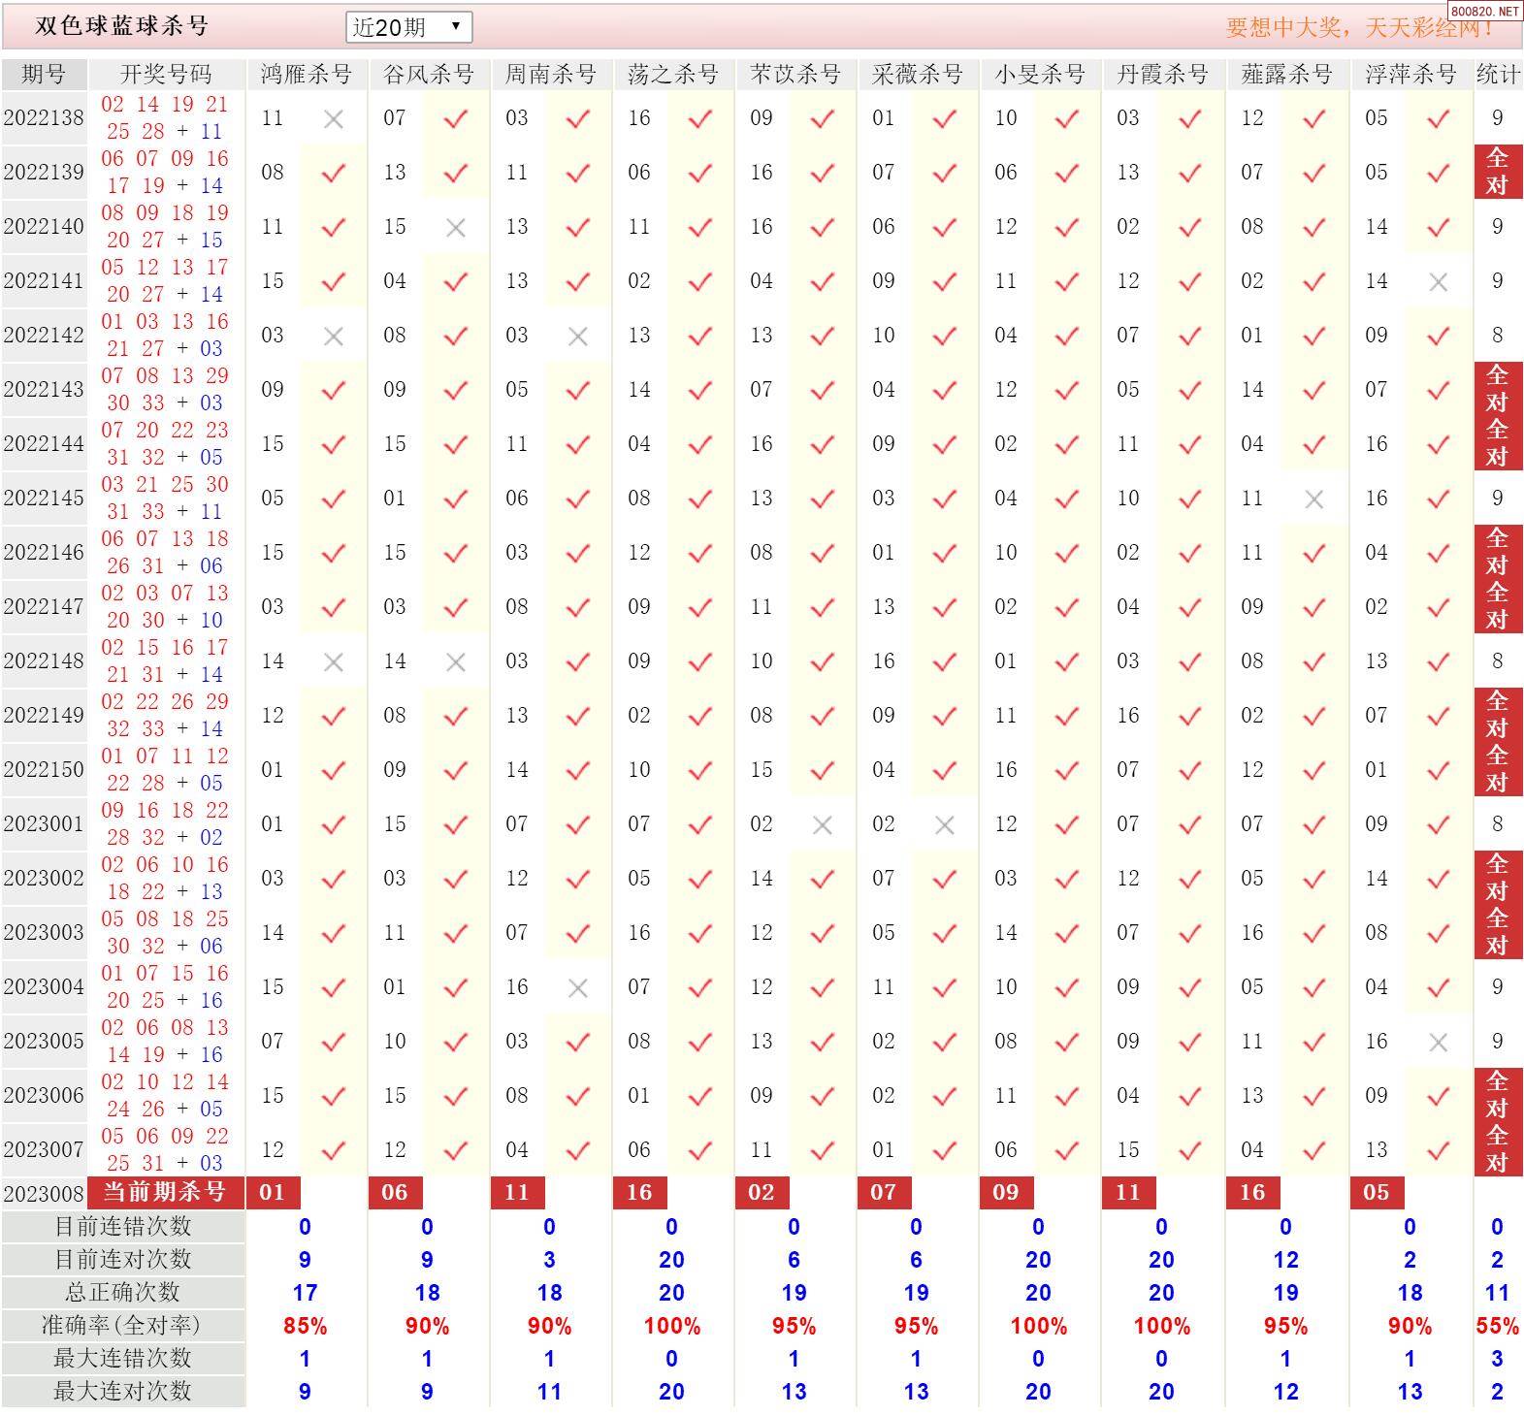Click the gray X for 采薇 in row 2023001
Screen dimensions: 1524x1416
[x=945, y=825]
